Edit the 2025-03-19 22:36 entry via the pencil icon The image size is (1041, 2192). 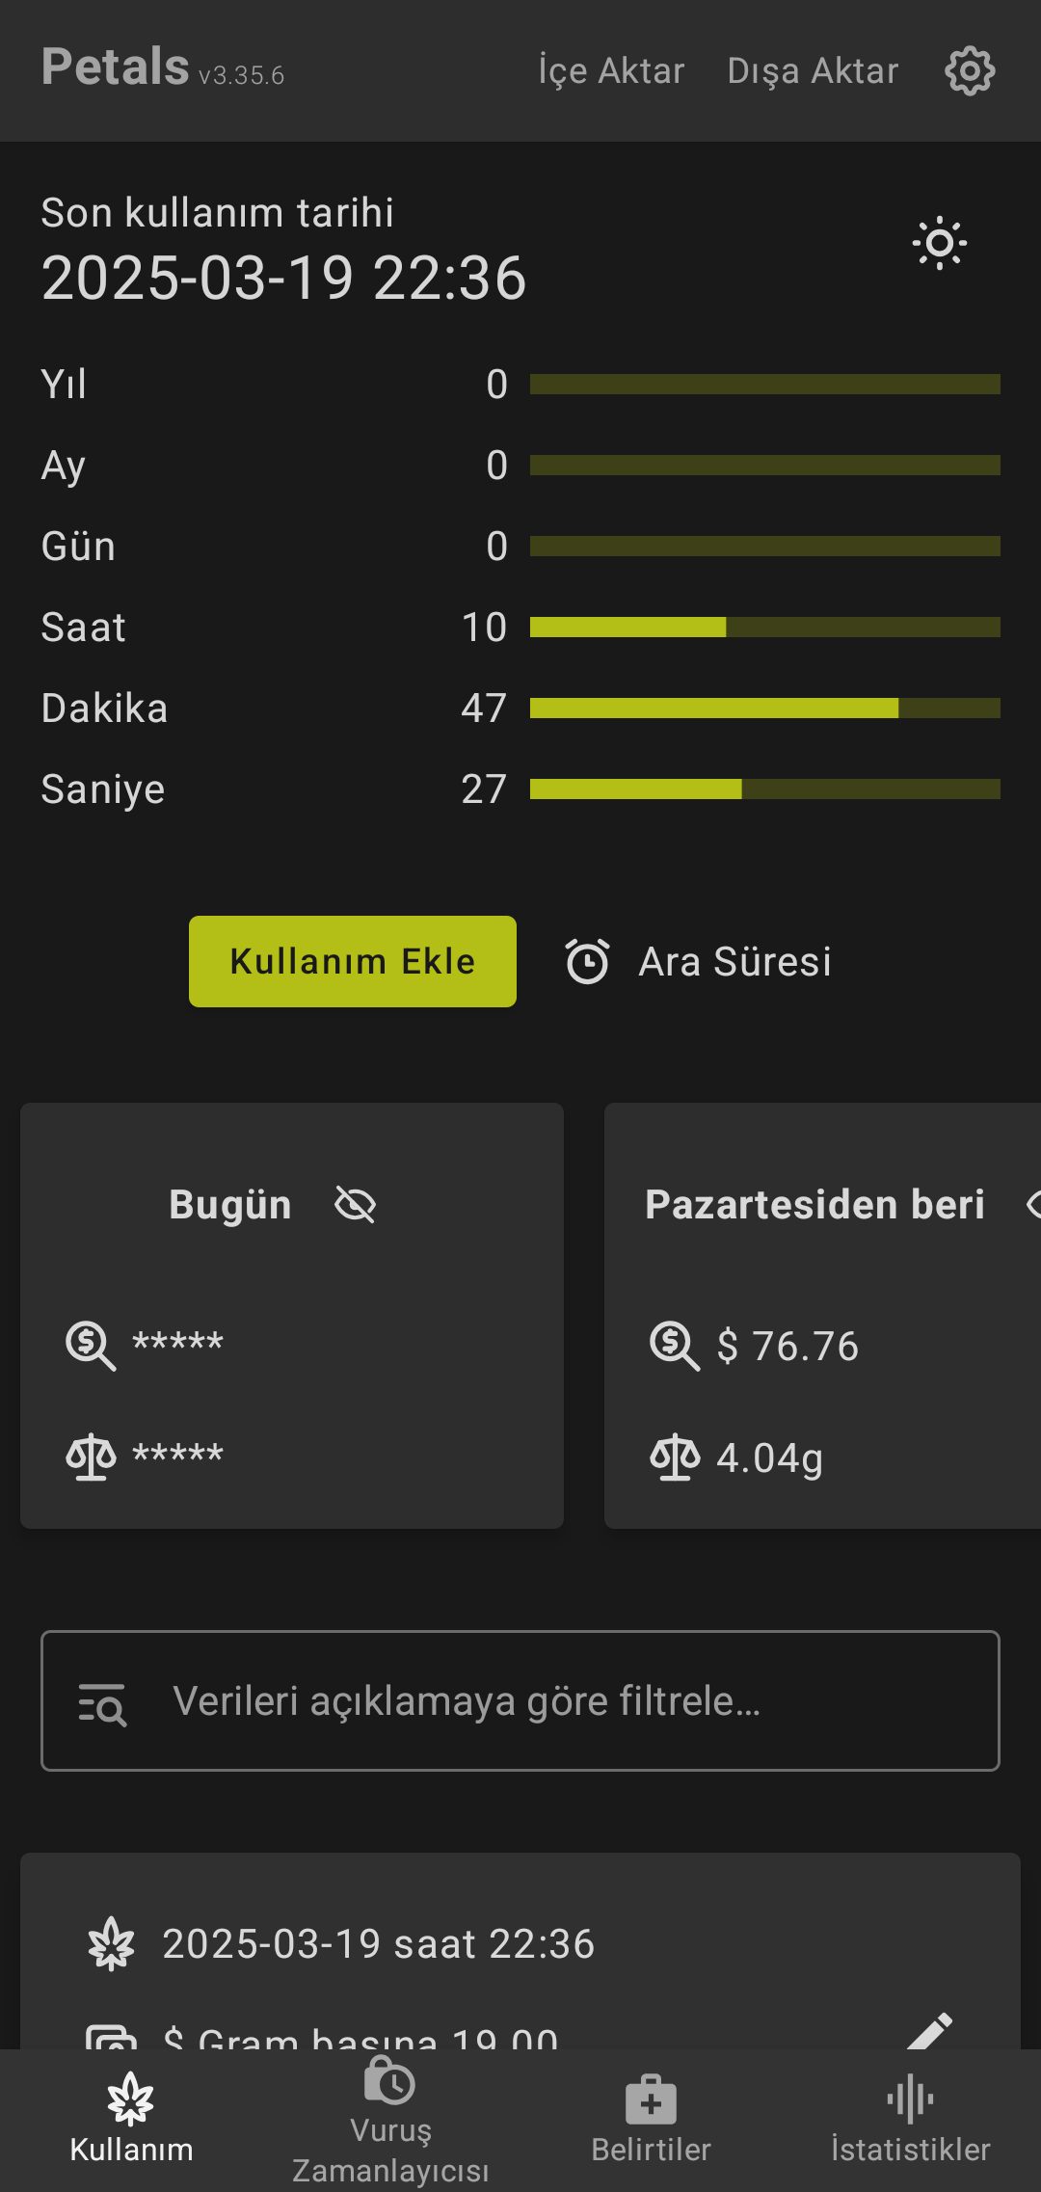pyautogui.click(x=930, y=2028)
